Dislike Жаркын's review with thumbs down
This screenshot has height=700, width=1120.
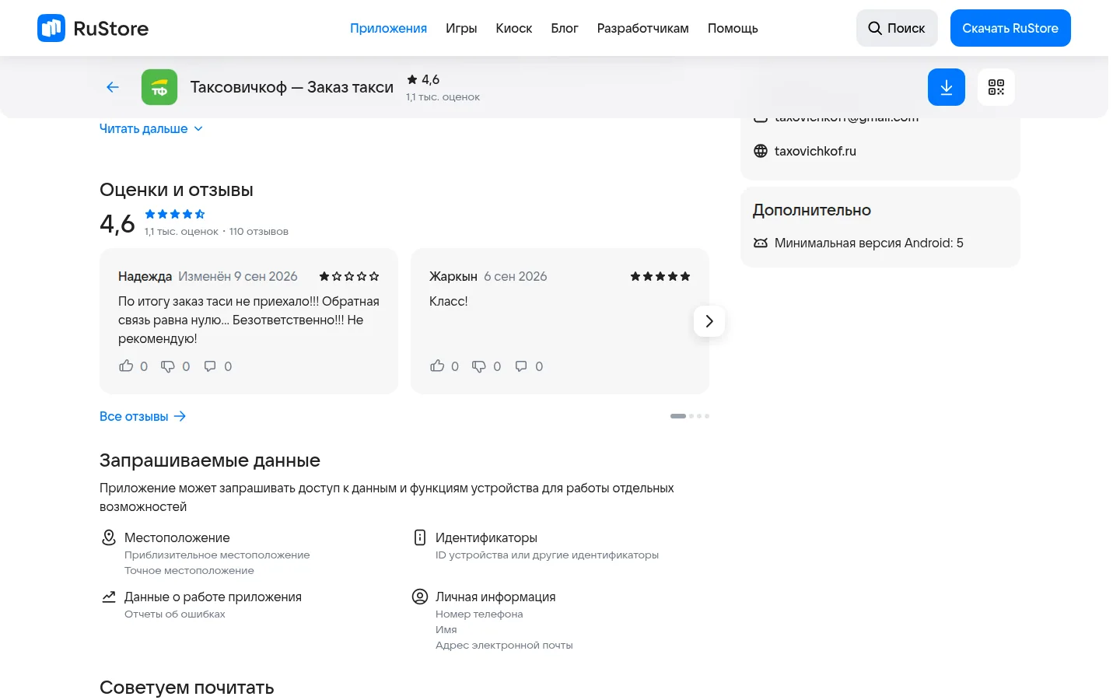[x=479, y=366]
